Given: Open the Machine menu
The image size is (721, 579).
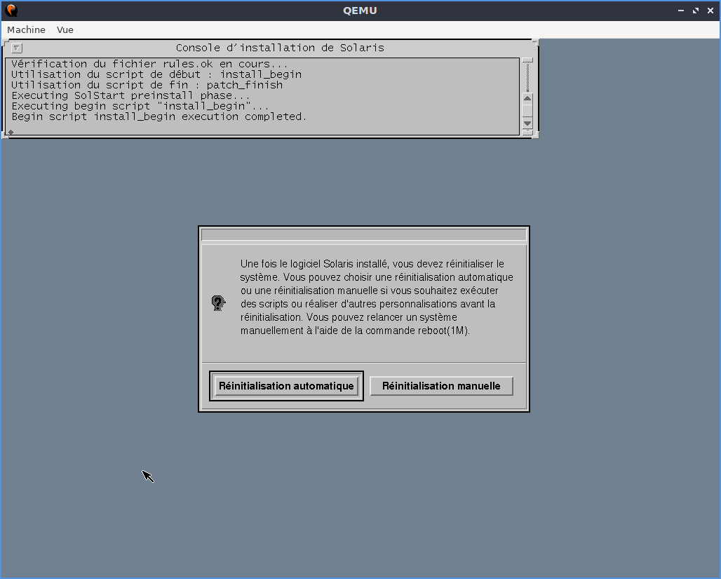Looking at the screenshot, I should tap(26, 29).
